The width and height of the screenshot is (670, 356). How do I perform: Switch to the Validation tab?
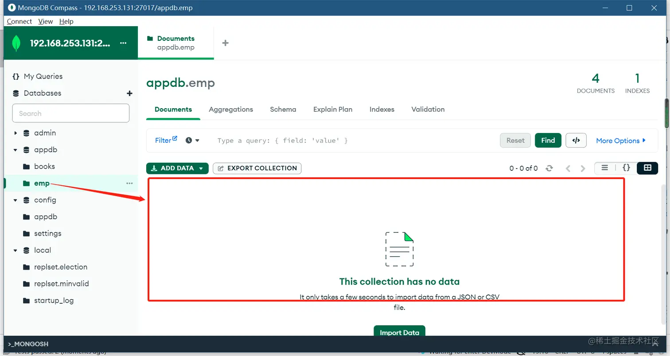(428, 110)
